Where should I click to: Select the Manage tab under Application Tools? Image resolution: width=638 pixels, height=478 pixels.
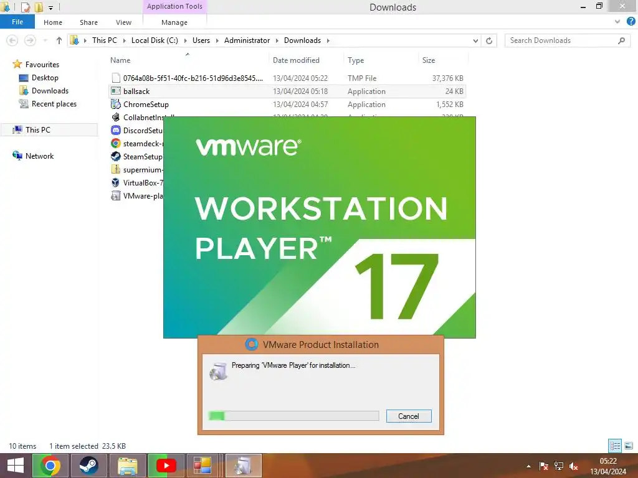pos(174,22)
